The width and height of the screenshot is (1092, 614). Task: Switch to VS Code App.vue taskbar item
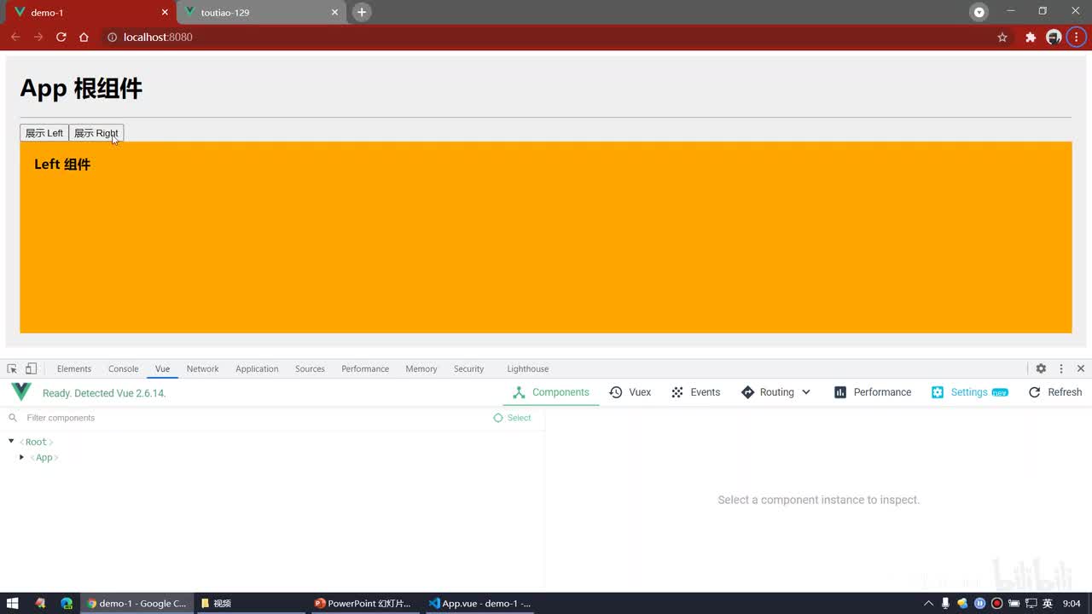[480, 603]
